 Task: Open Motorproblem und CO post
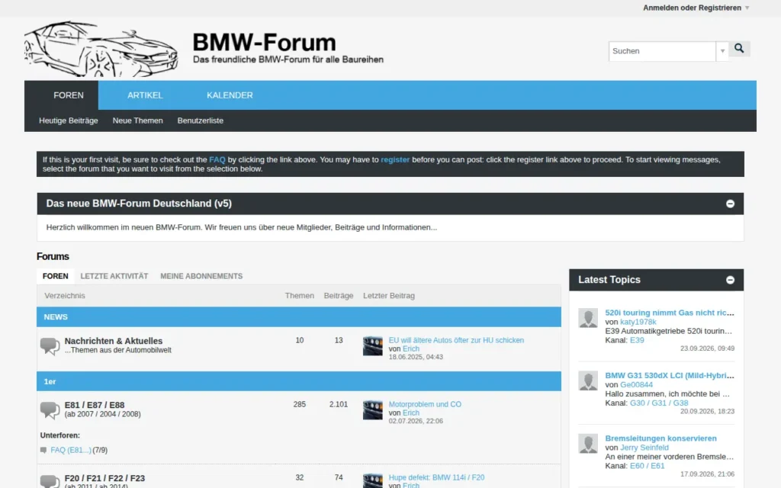[x=425, y=404]
